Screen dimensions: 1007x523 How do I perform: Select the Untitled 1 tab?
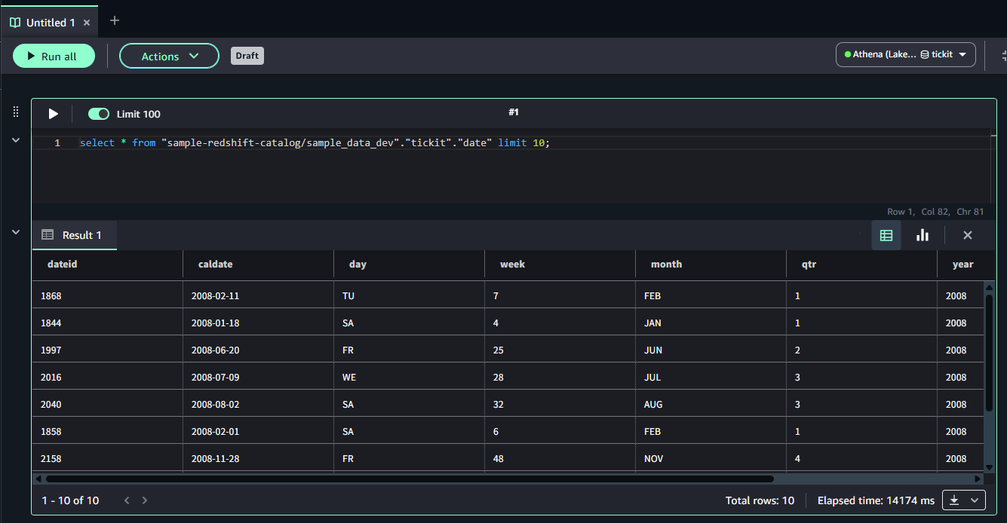49,23
